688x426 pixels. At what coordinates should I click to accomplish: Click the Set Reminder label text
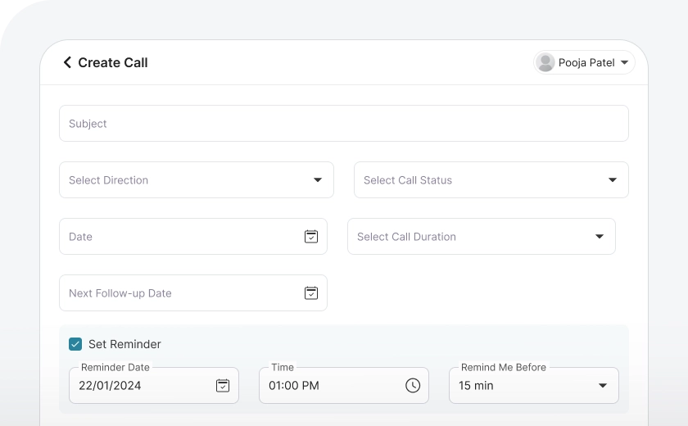(x=124, y=344)
